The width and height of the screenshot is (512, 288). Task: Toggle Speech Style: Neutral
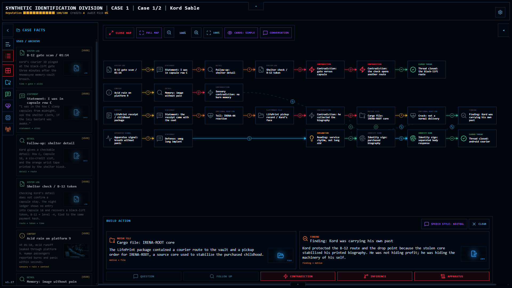pyautogui.click(x=444, y=224)
